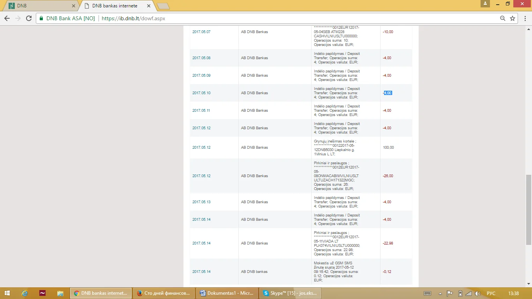Open the taskbar clock showing 13:38

point(514,293)
